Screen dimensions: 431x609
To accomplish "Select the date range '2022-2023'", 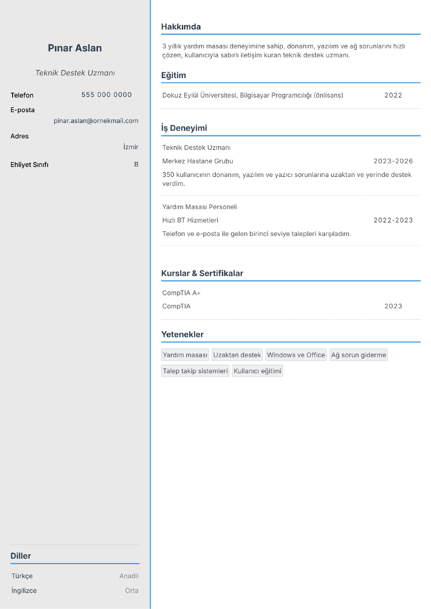I will (x=393, y=220).
